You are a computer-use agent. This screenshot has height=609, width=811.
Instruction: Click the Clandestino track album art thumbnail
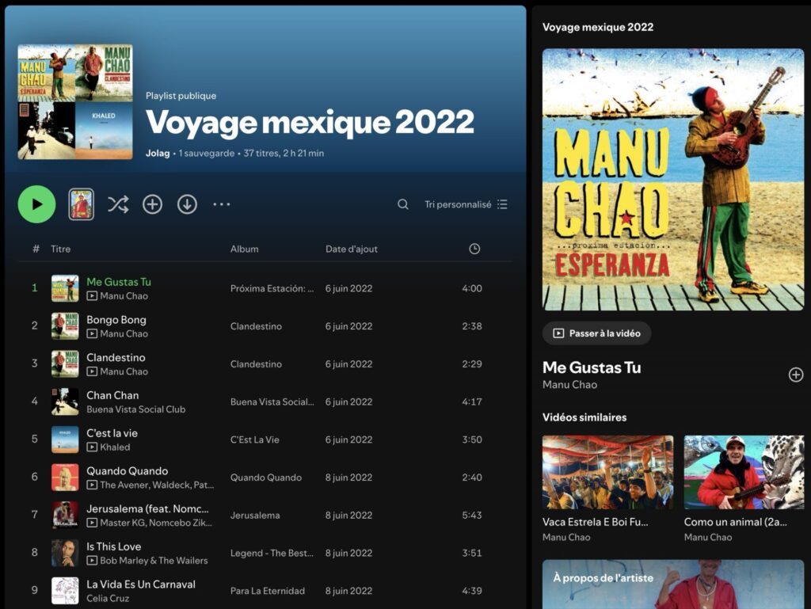[x=65, y=364]
